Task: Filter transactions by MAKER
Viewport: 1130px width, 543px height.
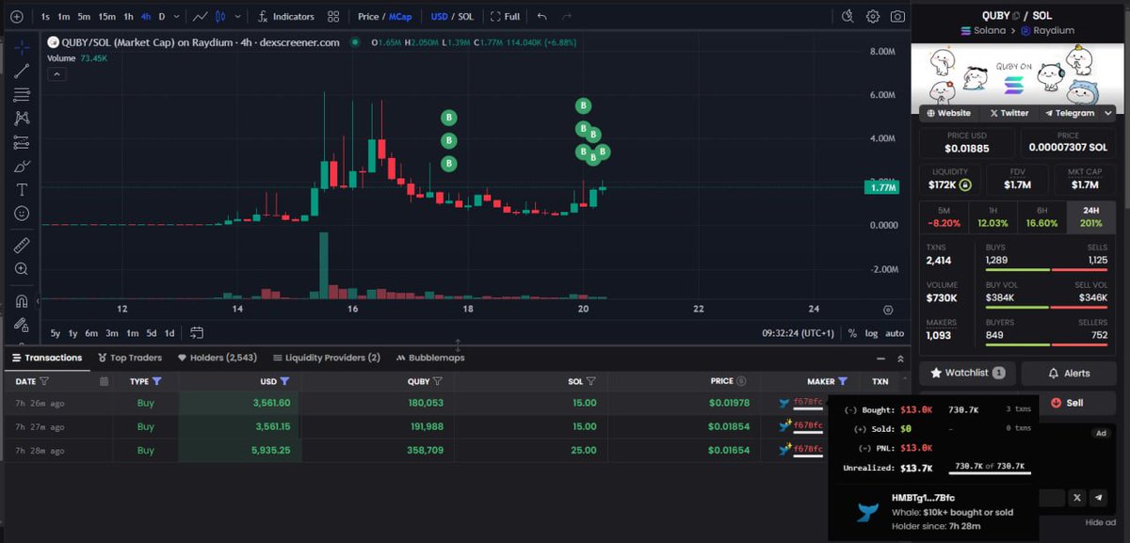Action: [x=843, y=381]
